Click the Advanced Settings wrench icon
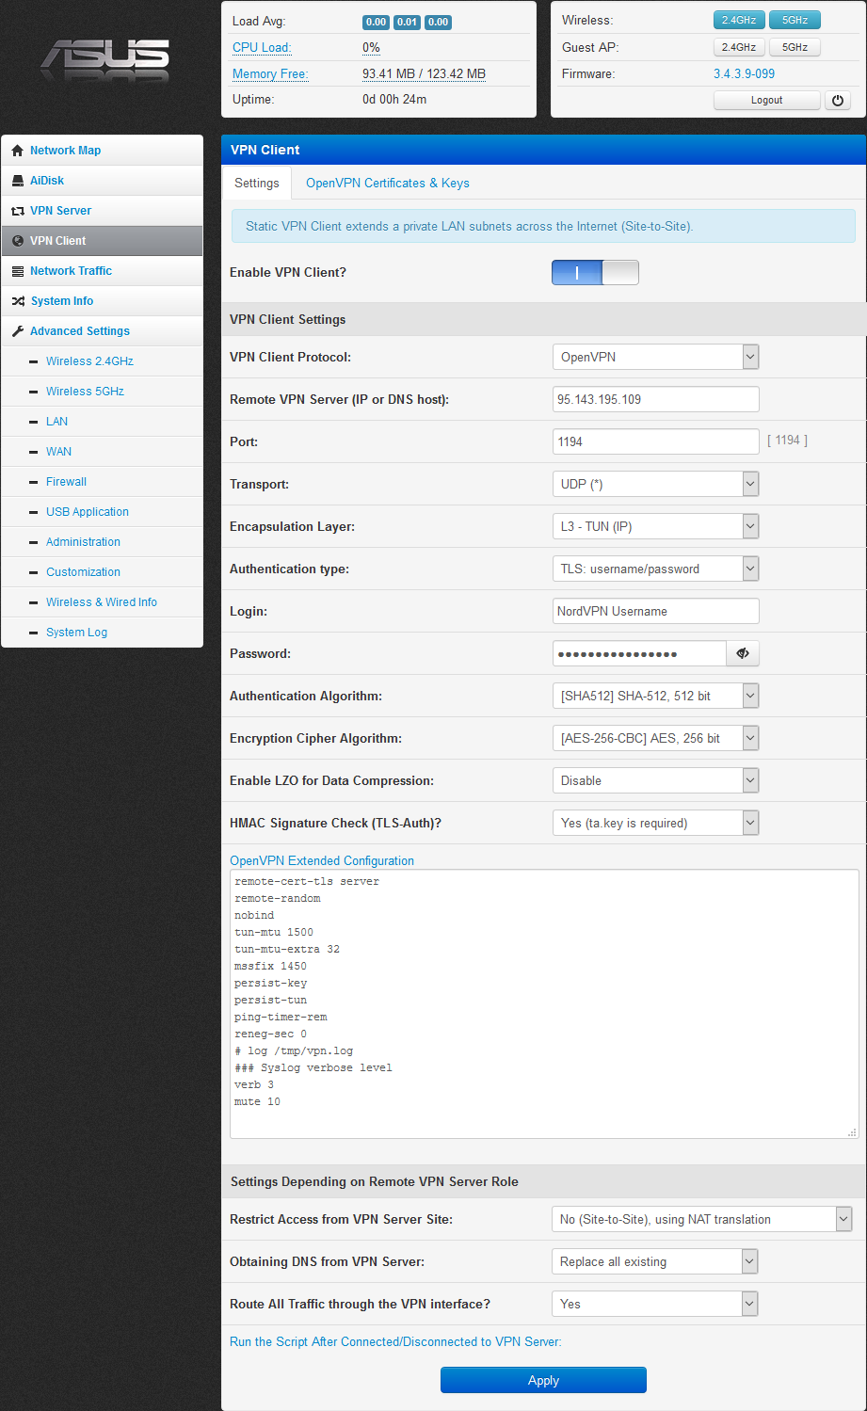Image resolution: width=867 pixels, height=1411 pixels. coord(17,331)
